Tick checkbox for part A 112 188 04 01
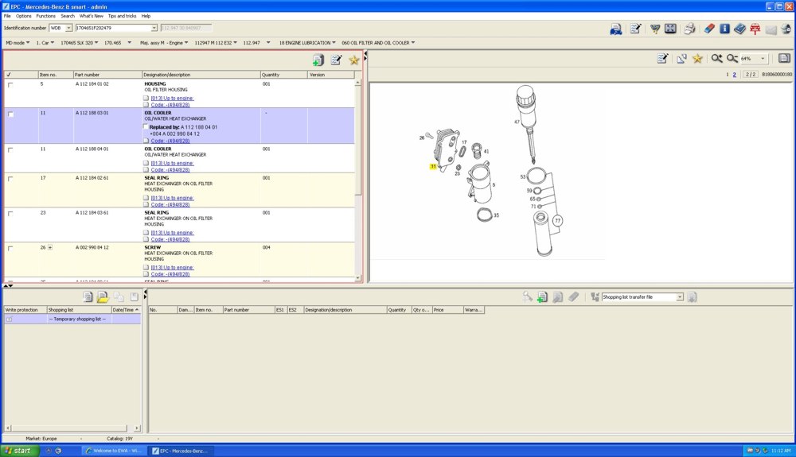Image resolution: width=796 pixels, height=457 pixels. coord(10,150)
